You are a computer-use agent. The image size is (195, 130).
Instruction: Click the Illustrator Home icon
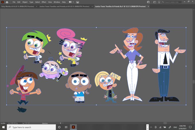pos(7,2)
